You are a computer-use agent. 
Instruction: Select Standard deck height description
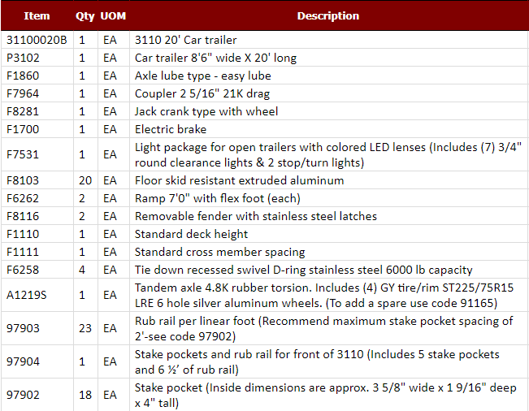click(192, 234)
